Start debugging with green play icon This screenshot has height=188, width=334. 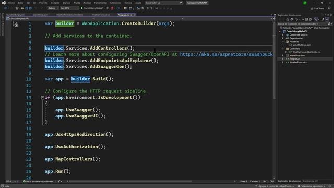(82, 8)
